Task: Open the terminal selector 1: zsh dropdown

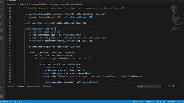Action: point(149,86)
